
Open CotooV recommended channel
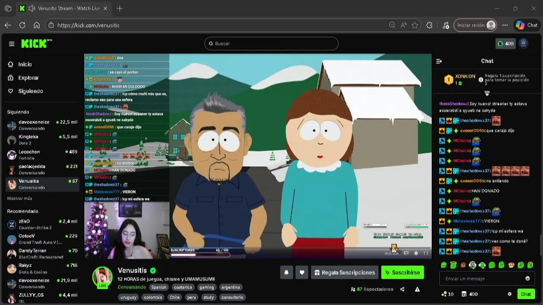[x=42, y=239]
